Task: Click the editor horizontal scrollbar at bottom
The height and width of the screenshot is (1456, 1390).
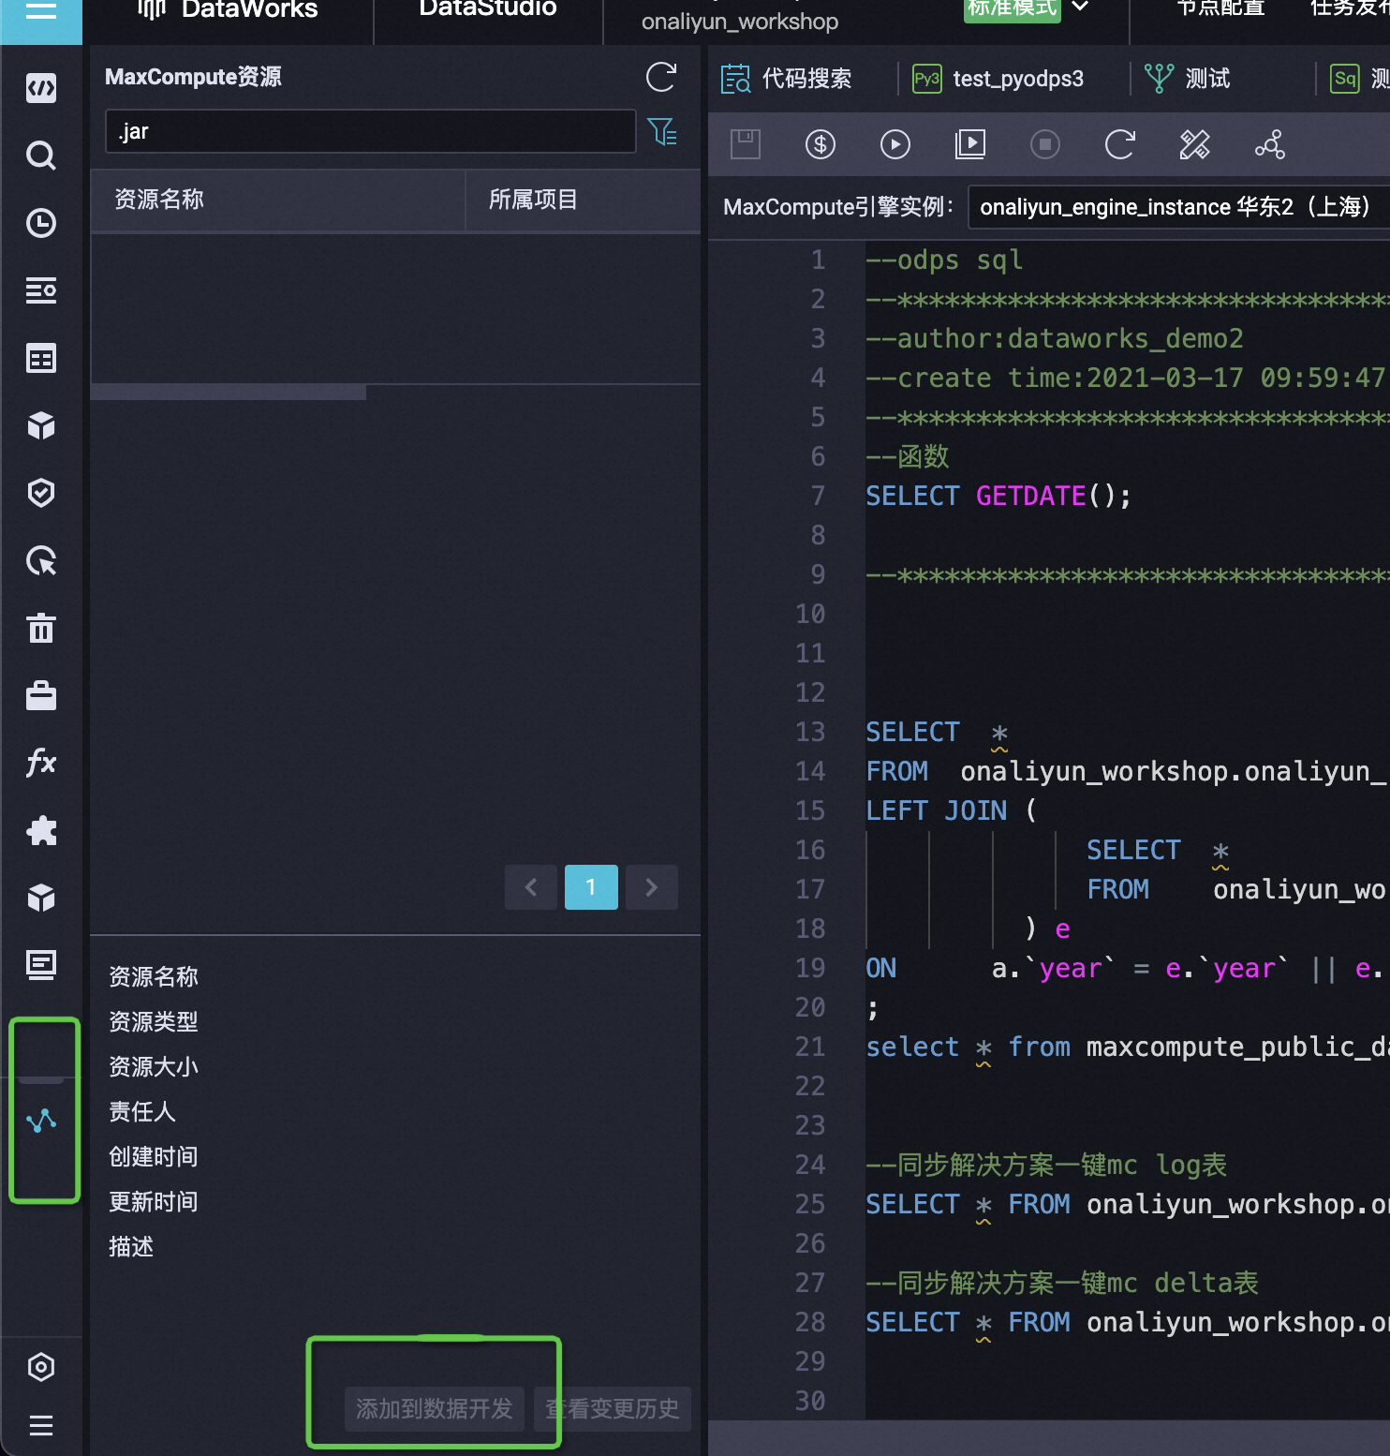Action: (1049, 1438)
